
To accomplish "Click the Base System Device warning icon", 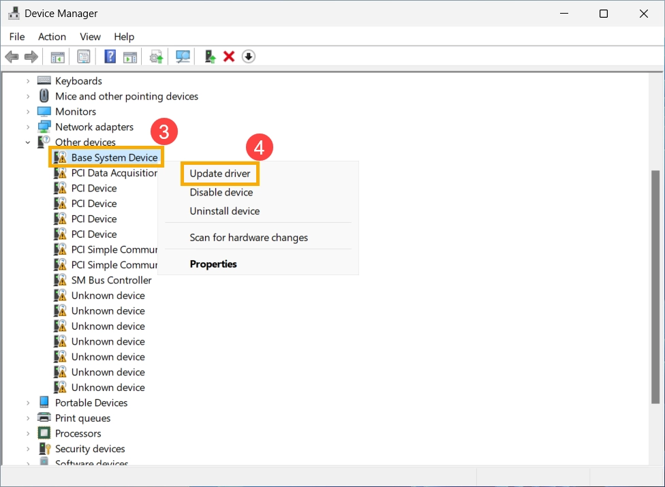I will click(60, 157).
